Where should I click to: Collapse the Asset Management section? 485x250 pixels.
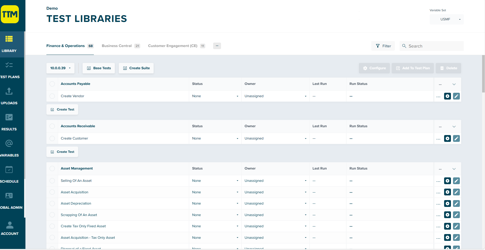[454, 168]
